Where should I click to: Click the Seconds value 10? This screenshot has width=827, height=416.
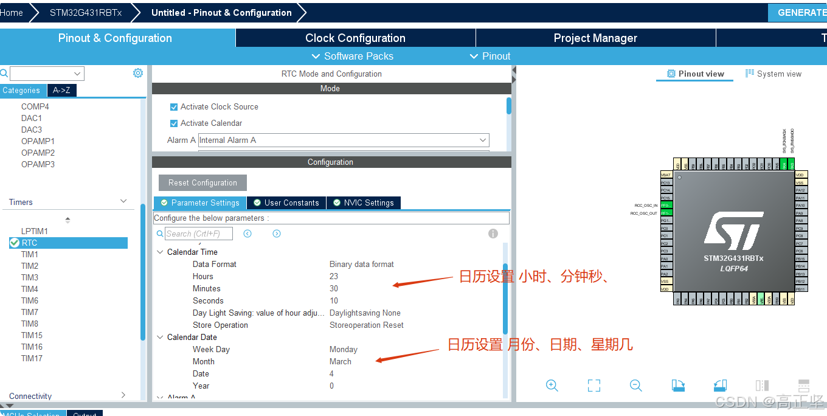coord(334,300)
